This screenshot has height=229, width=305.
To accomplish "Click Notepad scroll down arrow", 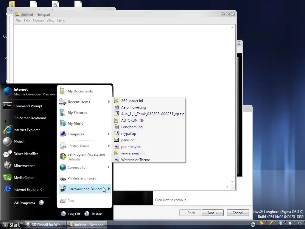I will 232,182.
